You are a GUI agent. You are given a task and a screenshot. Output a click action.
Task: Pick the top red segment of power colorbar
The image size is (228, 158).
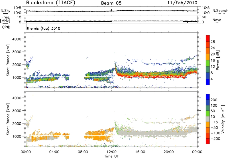208,39
